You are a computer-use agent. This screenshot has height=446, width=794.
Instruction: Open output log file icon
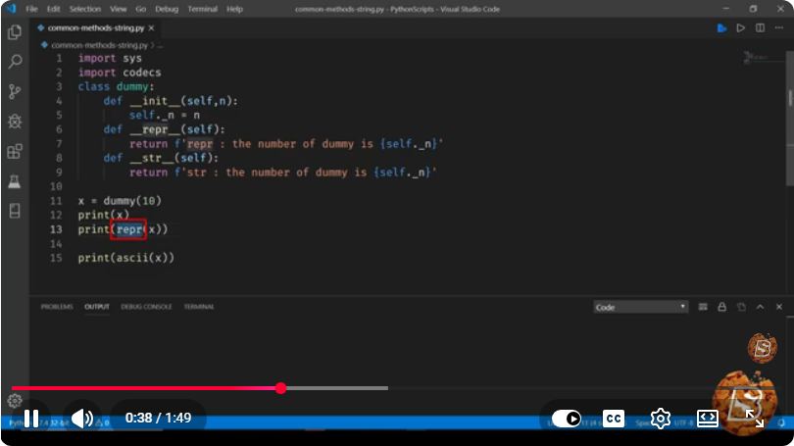click(741, 307)
